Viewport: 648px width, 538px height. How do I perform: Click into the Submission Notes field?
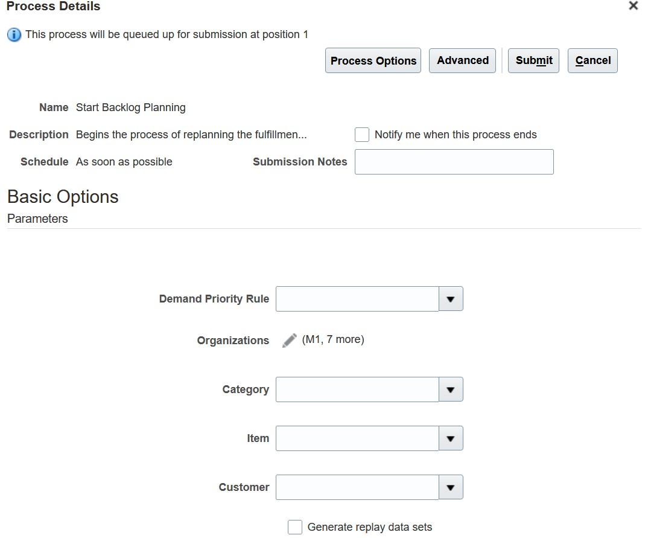[454, 162]
